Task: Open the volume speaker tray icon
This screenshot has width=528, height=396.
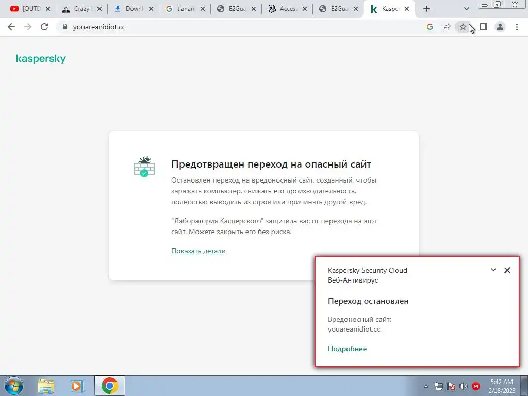Action: tap(464, 386)
